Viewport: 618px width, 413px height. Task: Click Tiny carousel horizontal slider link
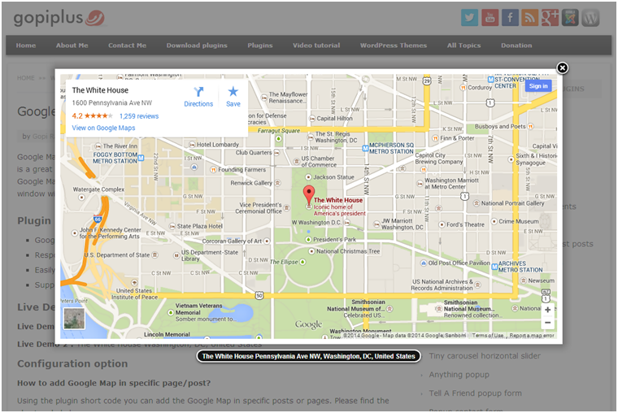pyautogui.click(x=485, y=356)
